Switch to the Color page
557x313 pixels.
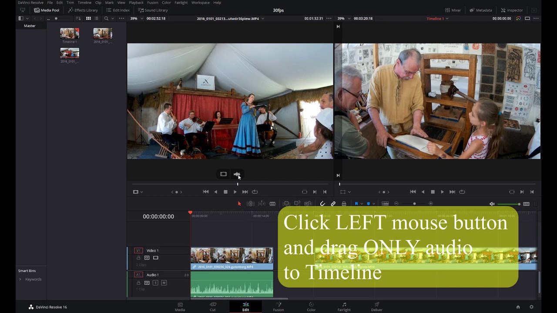point(311,306)
